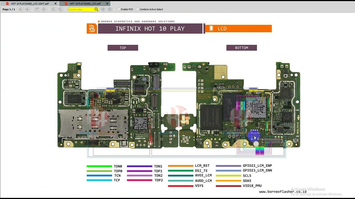The image size is (355, 199).
Task: Click the INFINIX HOT 10 PLAY title
Action: point(150,28)
